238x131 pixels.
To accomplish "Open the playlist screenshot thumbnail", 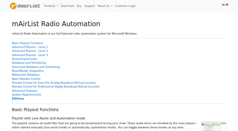I will [214, 126].
